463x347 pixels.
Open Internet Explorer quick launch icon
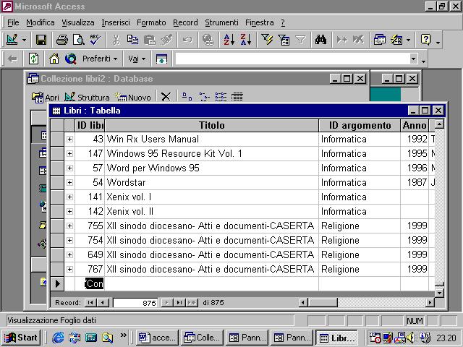pos(58,338)
